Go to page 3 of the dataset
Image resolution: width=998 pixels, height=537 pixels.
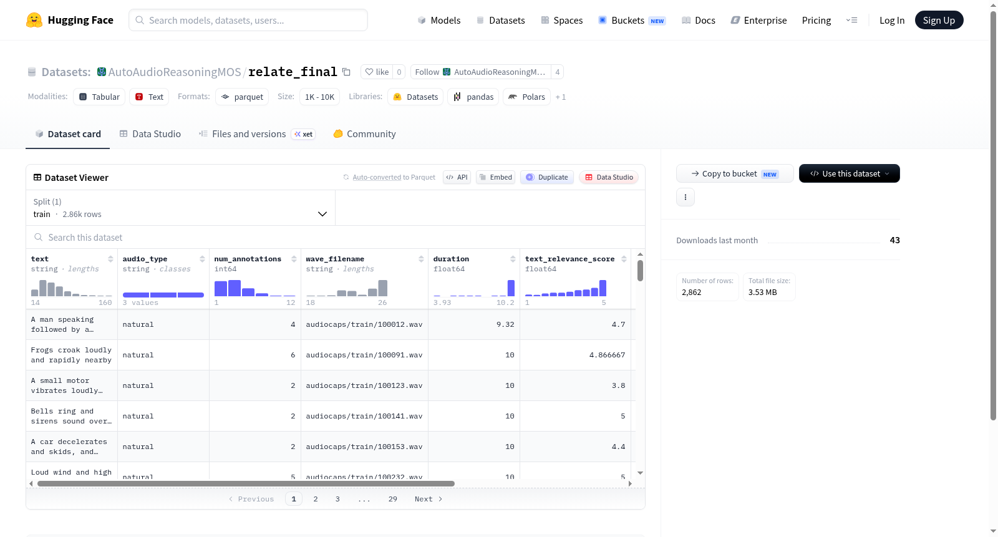pos(337,499)
